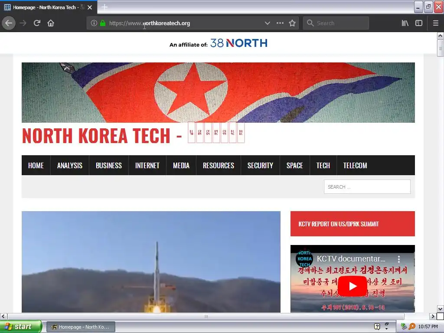Click the language bar restore tray icon
Viewport: 444px width, 333px height.
point(386,324)
